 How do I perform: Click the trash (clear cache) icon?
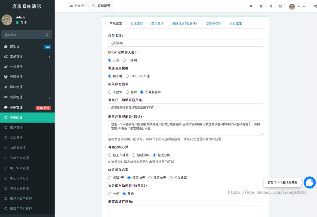[261, 6]
